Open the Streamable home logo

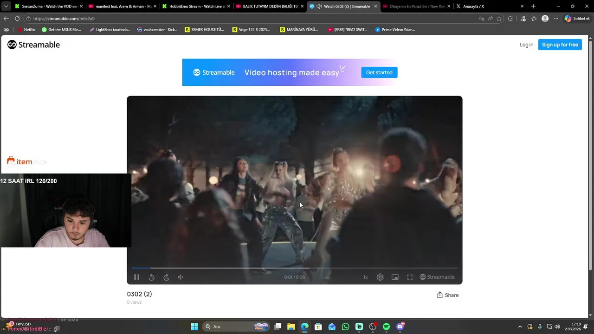point(33,45)
